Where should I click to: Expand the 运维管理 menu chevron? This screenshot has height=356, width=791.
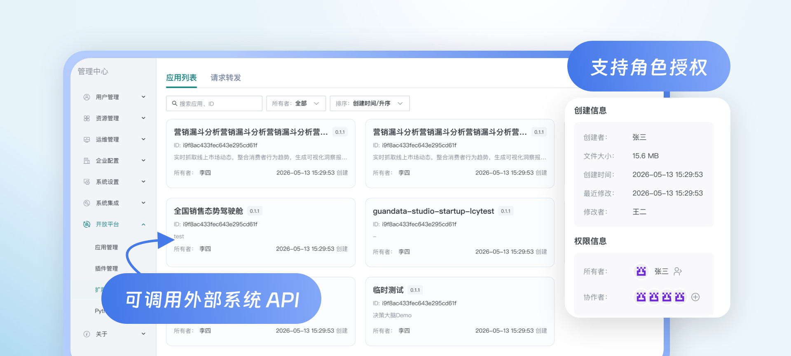click(143, 139)
